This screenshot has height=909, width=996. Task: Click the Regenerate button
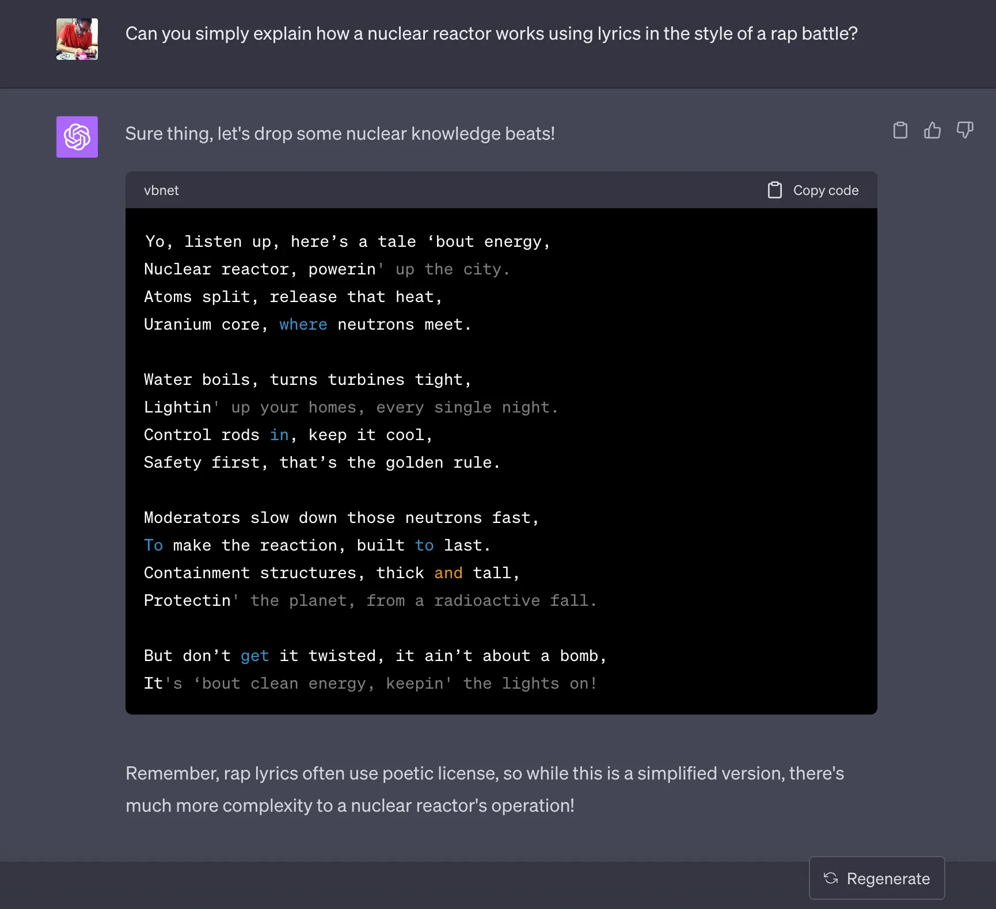pyautogui.click(x=876, y=878)
